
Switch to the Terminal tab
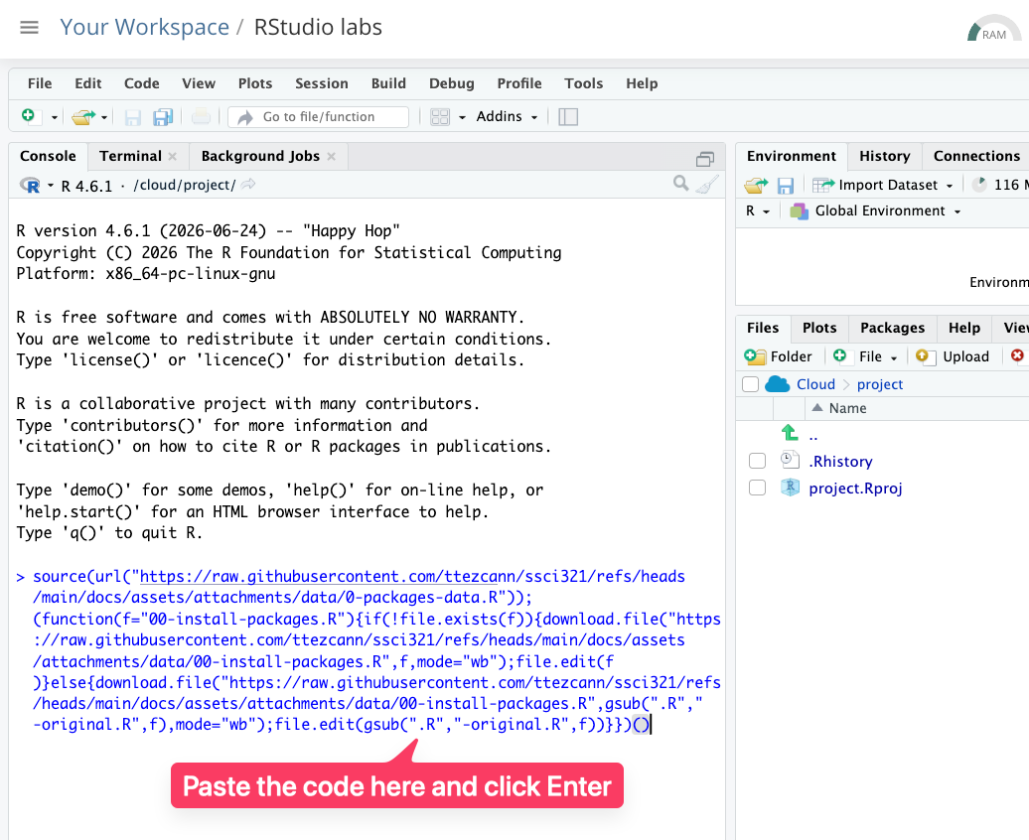pyautogui.click(x=130, y=156)
